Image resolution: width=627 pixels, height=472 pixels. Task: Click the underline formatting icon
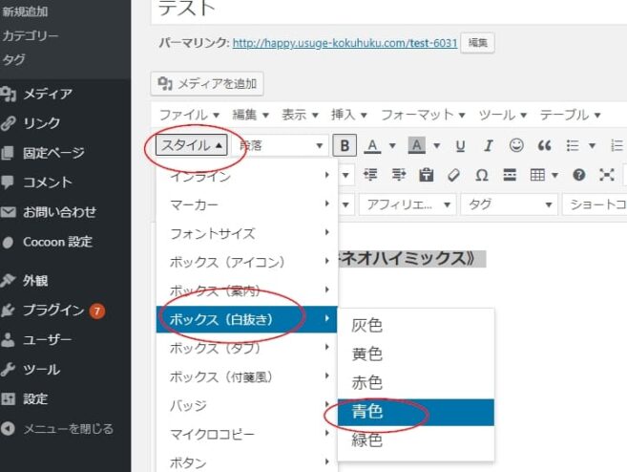click(460, 145)
